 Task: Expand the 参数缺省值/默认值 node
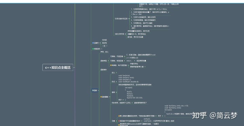pyautogui.click(x=145, y=67)
